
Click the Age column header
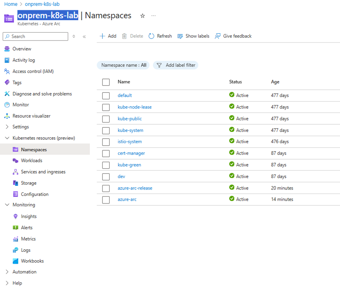tap(275, 82)
